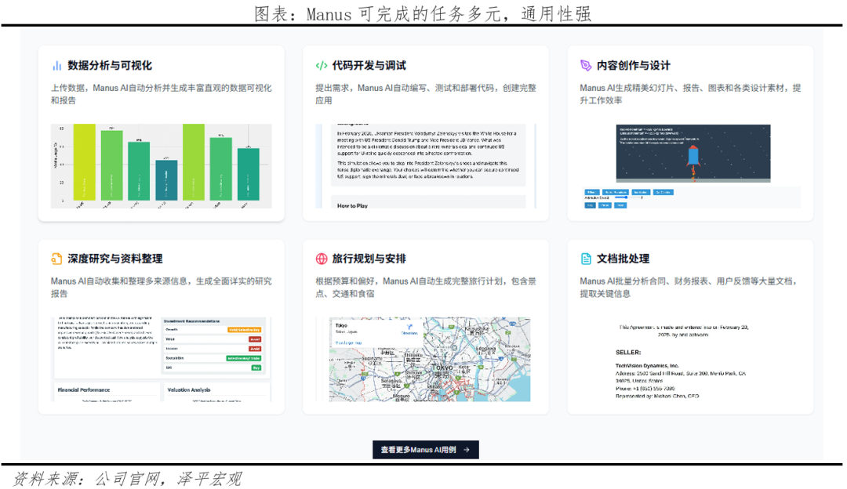Select the 代码开发与调试 card title
Image resolution: width=847 pixels, height=489 pixels.
click(369, 66)
